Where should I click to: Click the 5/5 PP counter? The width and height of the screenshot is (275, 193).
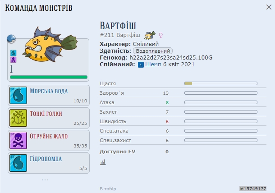click(83, 169)
